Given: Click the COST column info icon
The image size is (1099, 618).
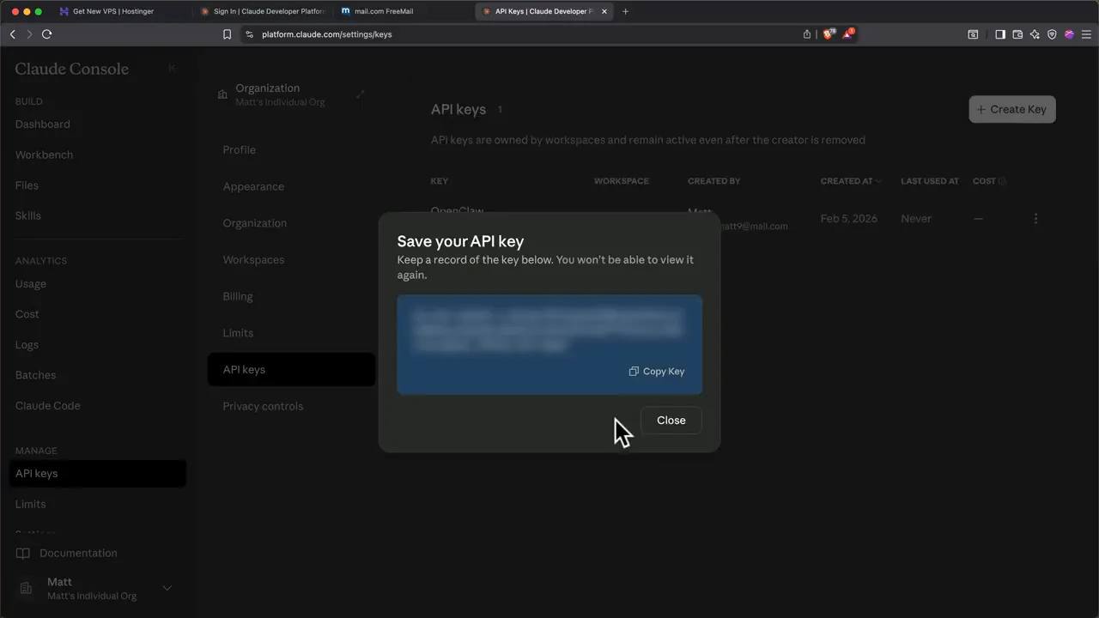Looking at the screenshot, I should click(x=1002, y=181).
